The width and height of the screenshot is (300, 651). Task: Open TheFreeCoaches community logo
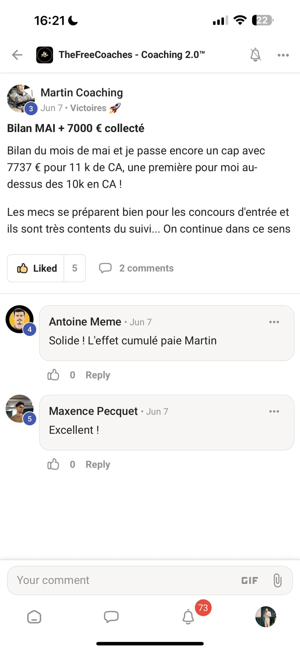tap(45, 55)
